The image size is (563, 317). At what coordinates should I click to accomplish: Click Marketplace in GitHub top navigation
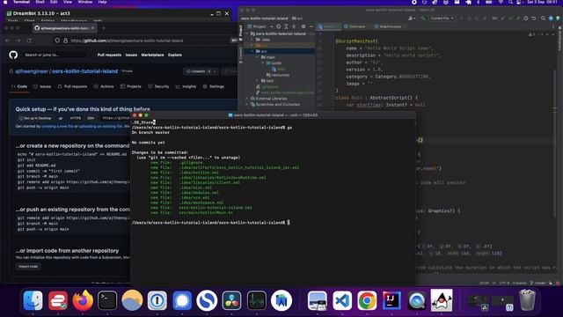click(x=152, y=55)
